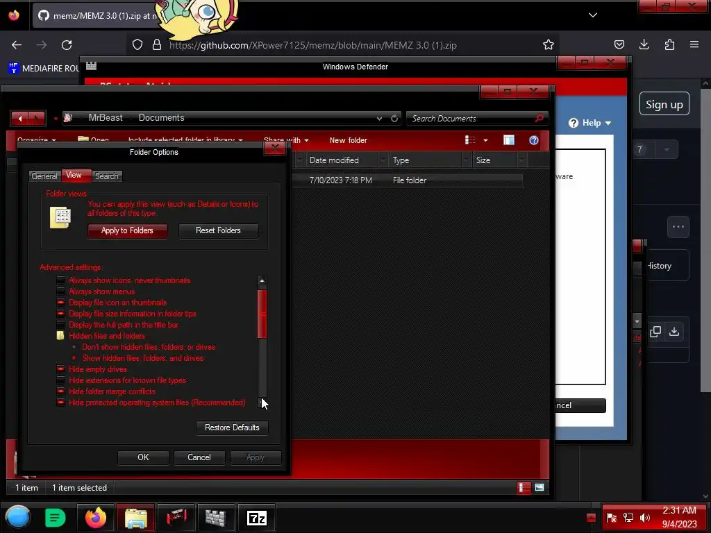Viewport: 711px width, 533px height.
Task: Toggle Hide empty drives checkbox
Action: [x=60, y=369]
